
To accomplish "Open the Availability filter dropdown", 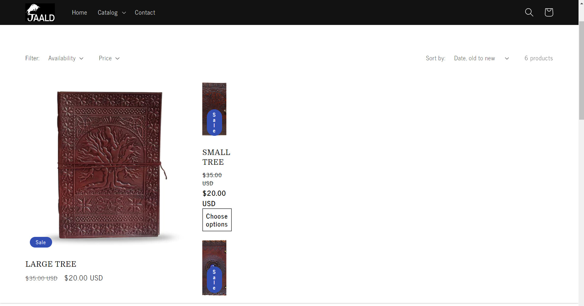I will tap(66, 58).
